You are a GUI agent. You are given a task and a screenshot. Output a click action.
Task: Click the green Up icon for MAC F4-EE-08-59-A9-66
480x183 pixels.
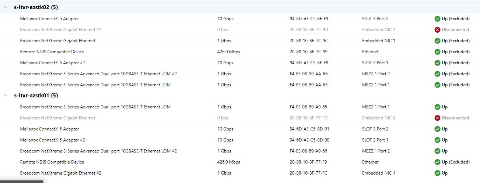click(437, 151)
